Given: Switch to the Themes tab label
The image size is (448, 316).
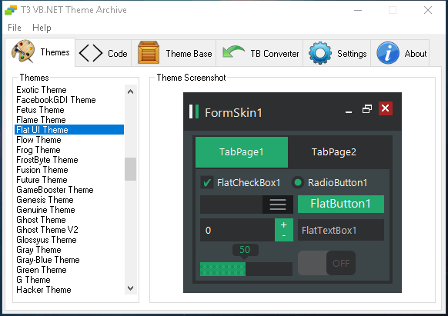Looking at the screenshot, I should (55, 52).
